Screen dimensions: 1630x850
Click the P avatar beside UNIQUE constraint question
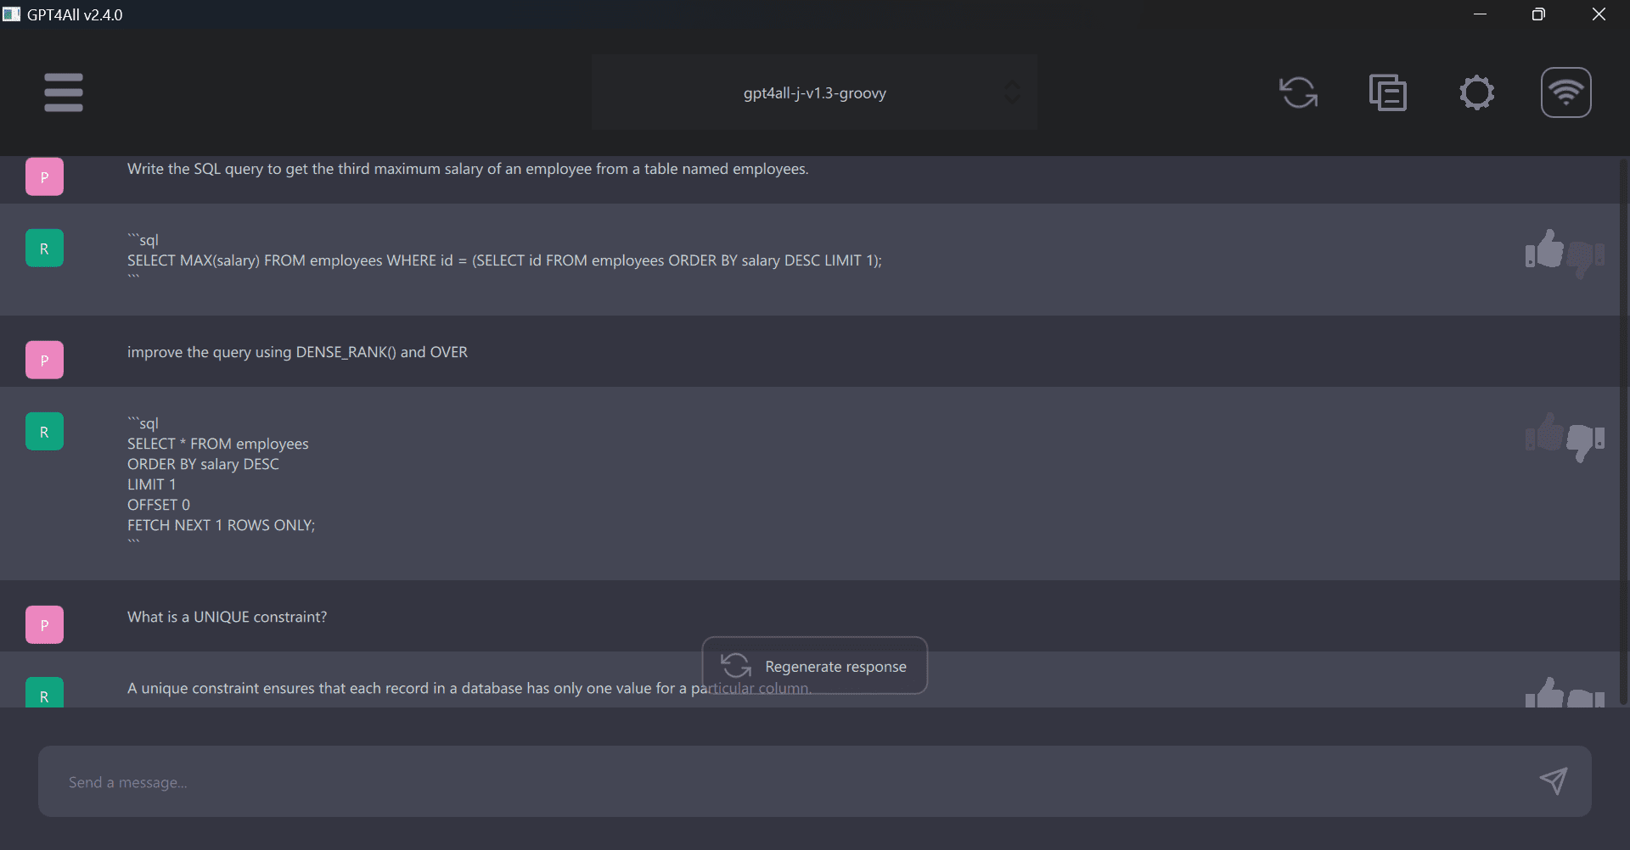pos(44,625)
